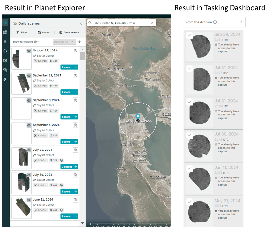Add September 6, 2024 scene to cart
This screenshot has height=227, width=277.
(75, 100)
